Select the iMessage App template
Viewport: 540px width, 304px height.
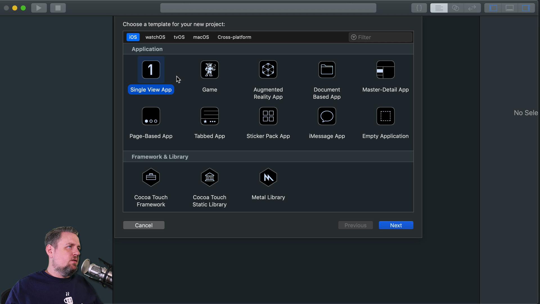pos(327,116)
